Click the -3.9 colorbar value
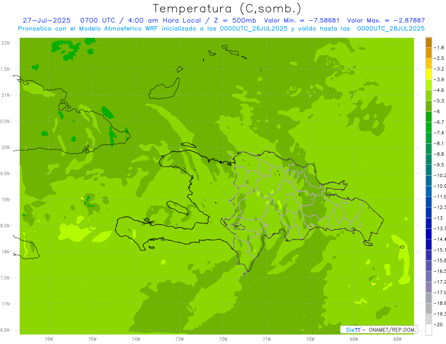This screenshot has height=344, width=446. (x=439, y=79)
